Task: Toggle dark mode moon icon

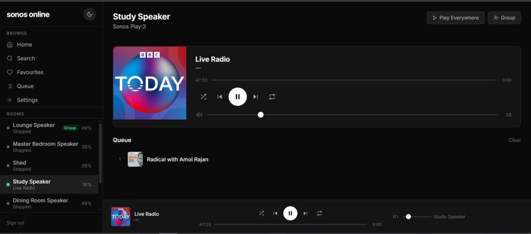Action: coord(89,14)
